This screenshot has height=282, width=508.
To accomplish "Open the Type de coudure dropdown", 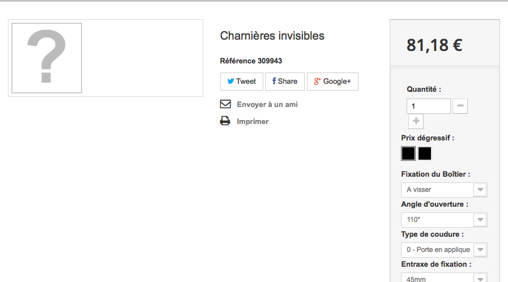I will point(444,250).
